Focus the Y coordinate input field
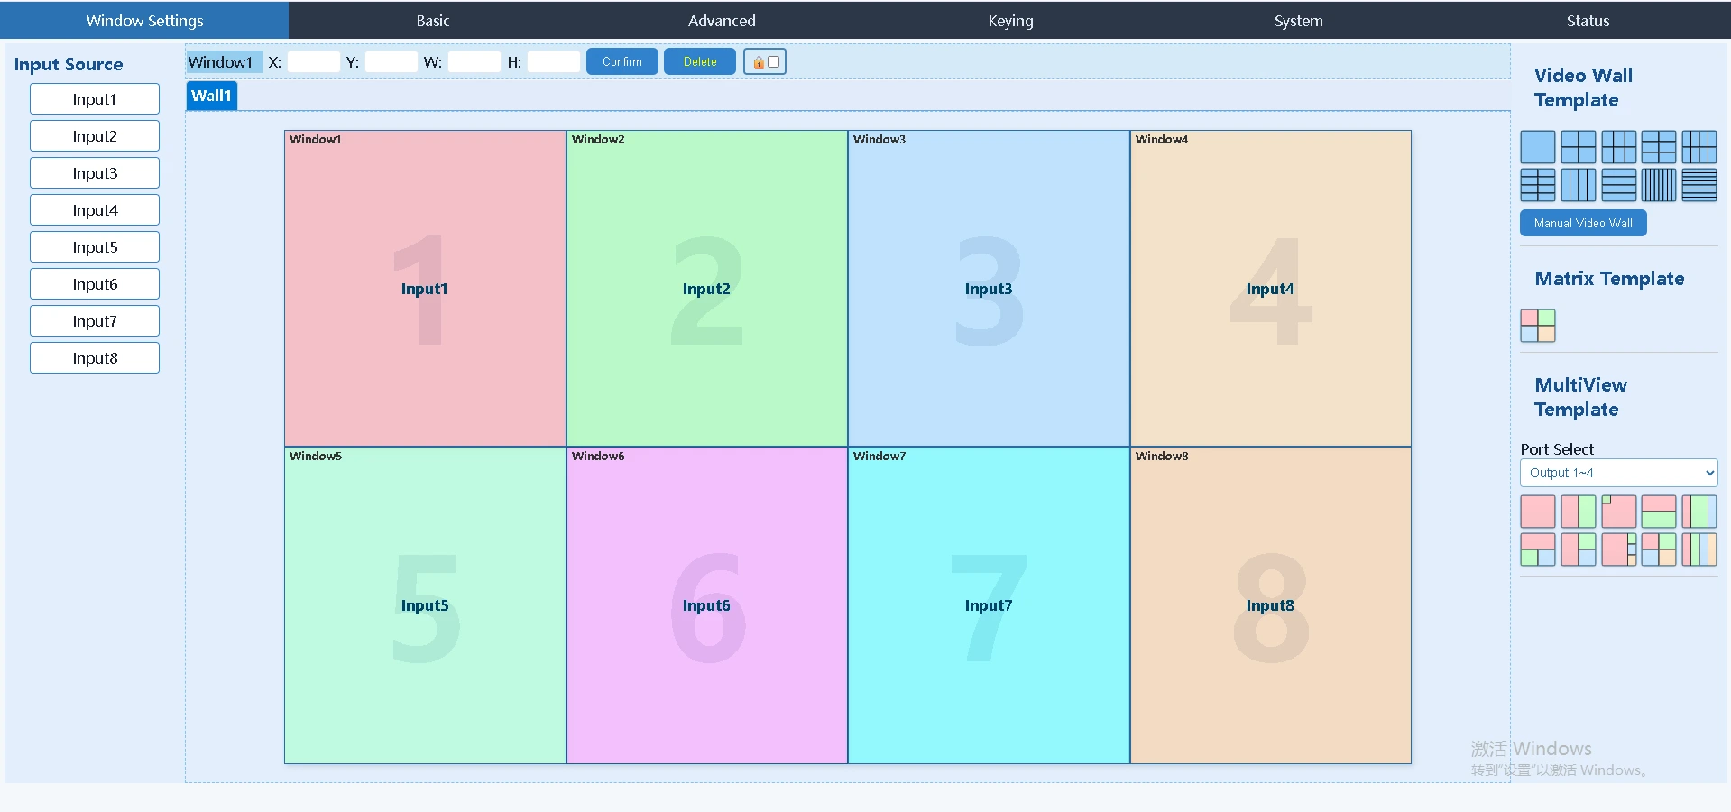This screenshot has height=812, width=1731. click(x=391, y=61)
